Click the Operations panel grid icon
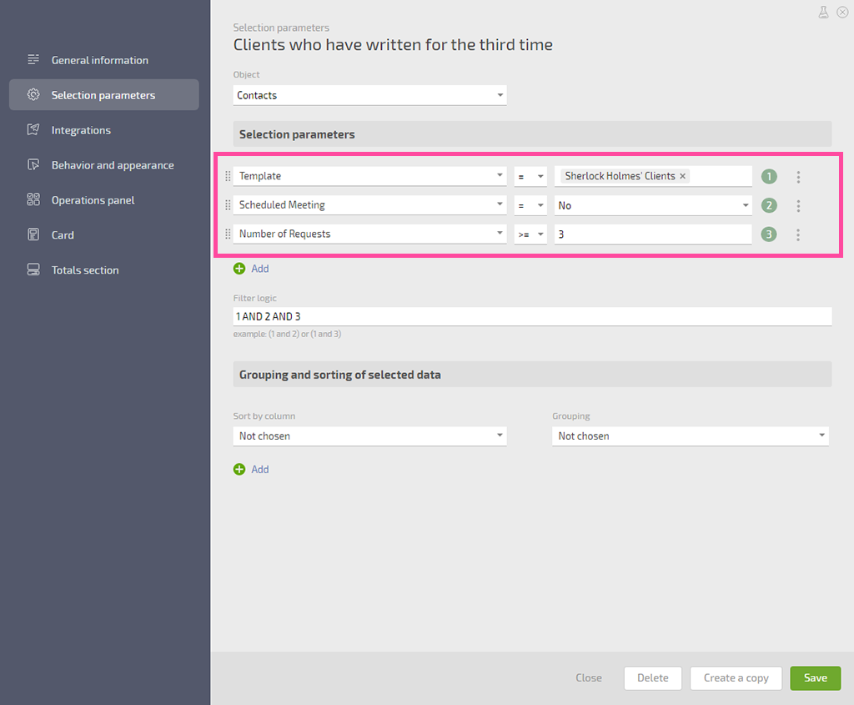This screenshot has height=705, width=854. (33, 199)
